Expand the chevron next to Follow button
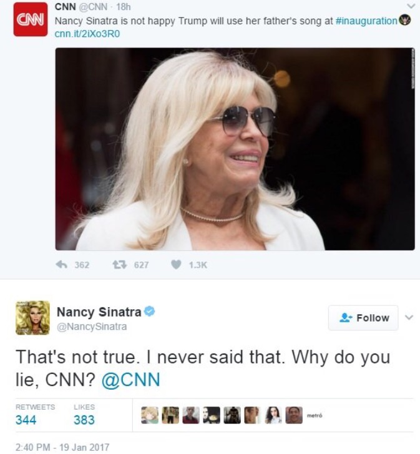Viewport: 420px width, 454px height. [x=409, y=317]
